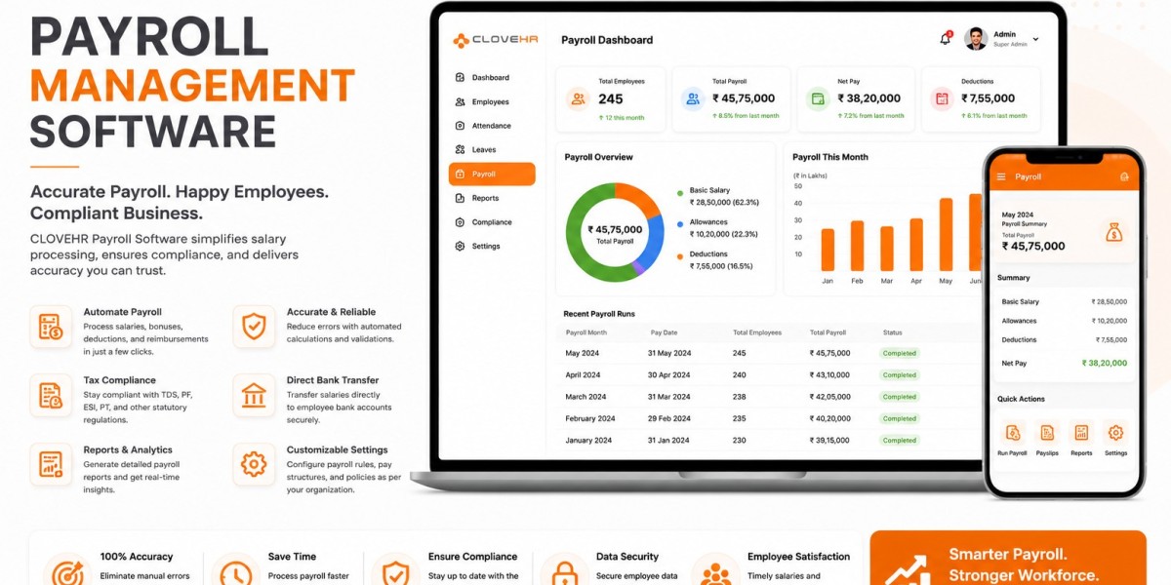Click the Employee Satisfaction people icon
This screenshot has width=1171, height=585.
715,570
